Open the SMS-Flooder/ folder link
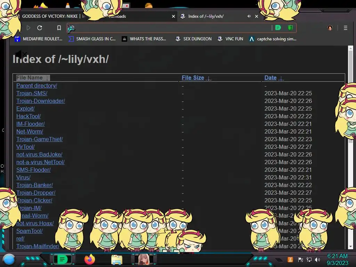The image size is (356, 267). click(33, 170)
